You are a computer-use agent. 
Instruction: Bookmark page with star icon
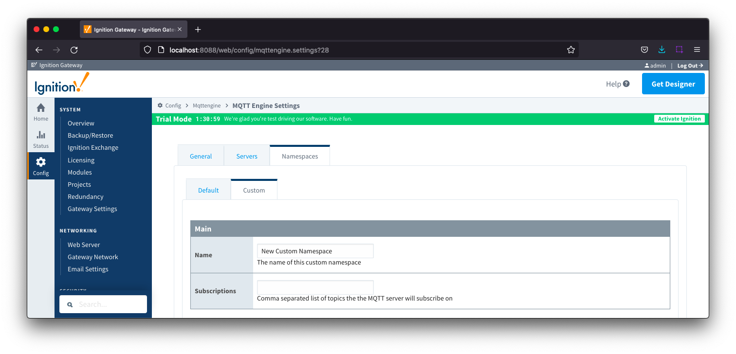(571, 50)
